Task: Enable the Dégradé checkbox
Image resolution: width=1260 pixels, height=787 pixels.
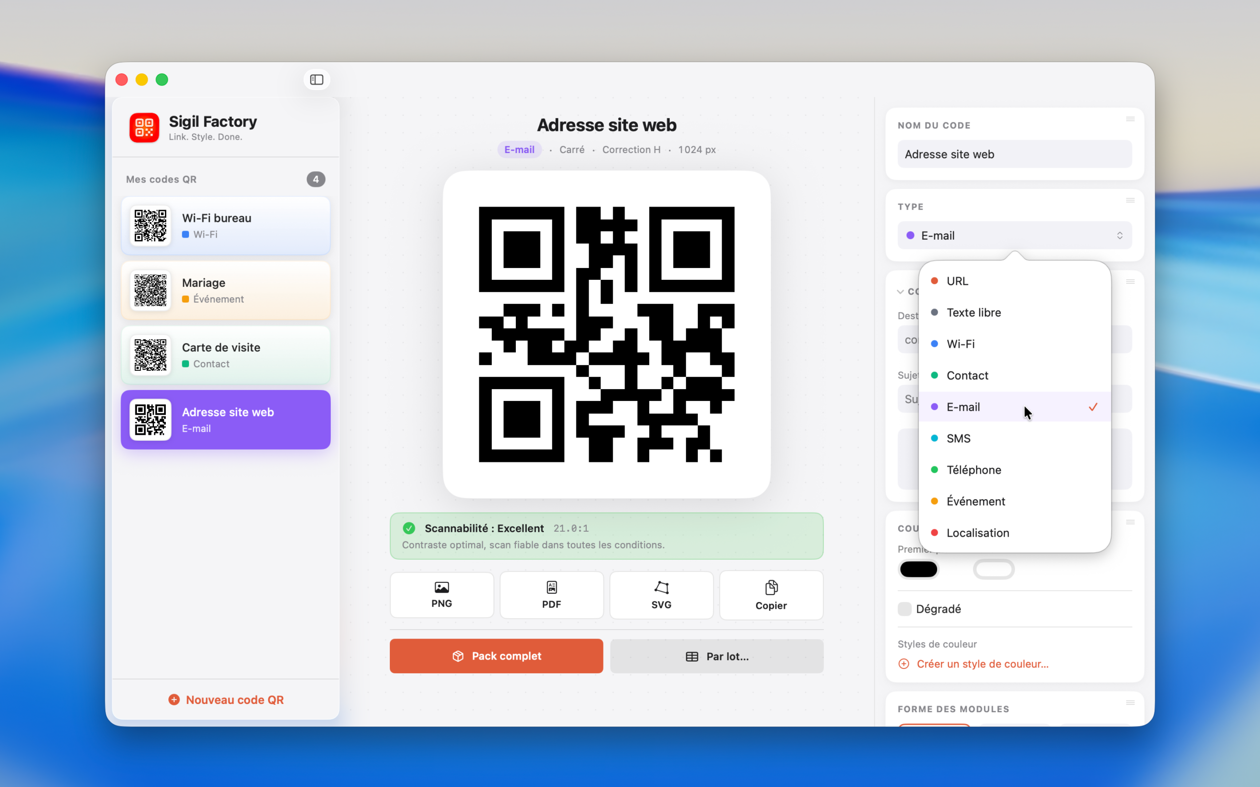Action: (904, 609)
